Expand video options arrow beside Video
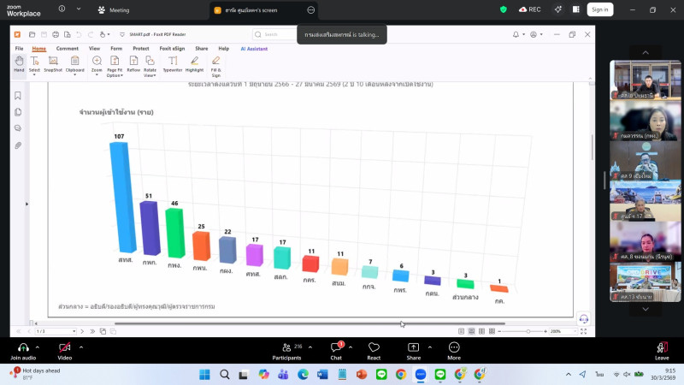 81,347
